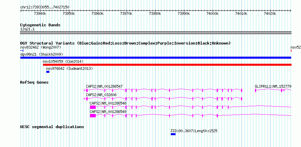Click the large magenta exon of CAPS2 NM_001286548
Image resolution: width=301 pixels, height=147 pixels.
[x=93, y=107]
